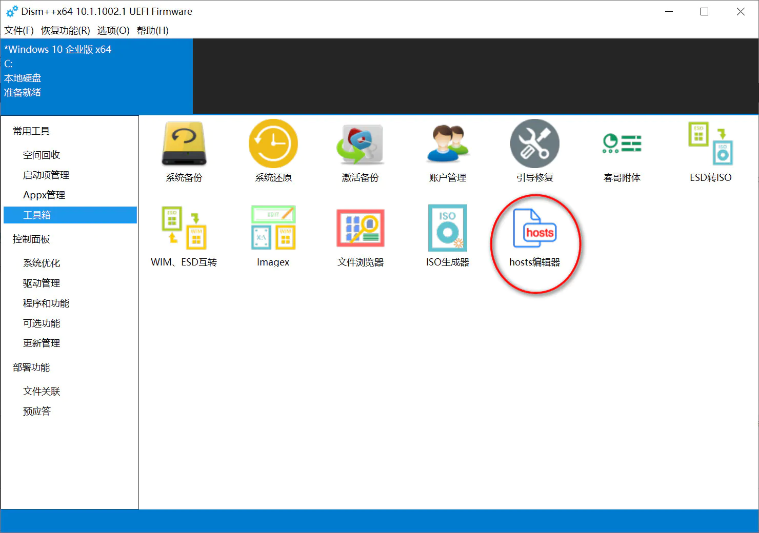This screenshot has width=759, height=533.
Task: Click the 控制面板 section header
Action: [31, 239]
